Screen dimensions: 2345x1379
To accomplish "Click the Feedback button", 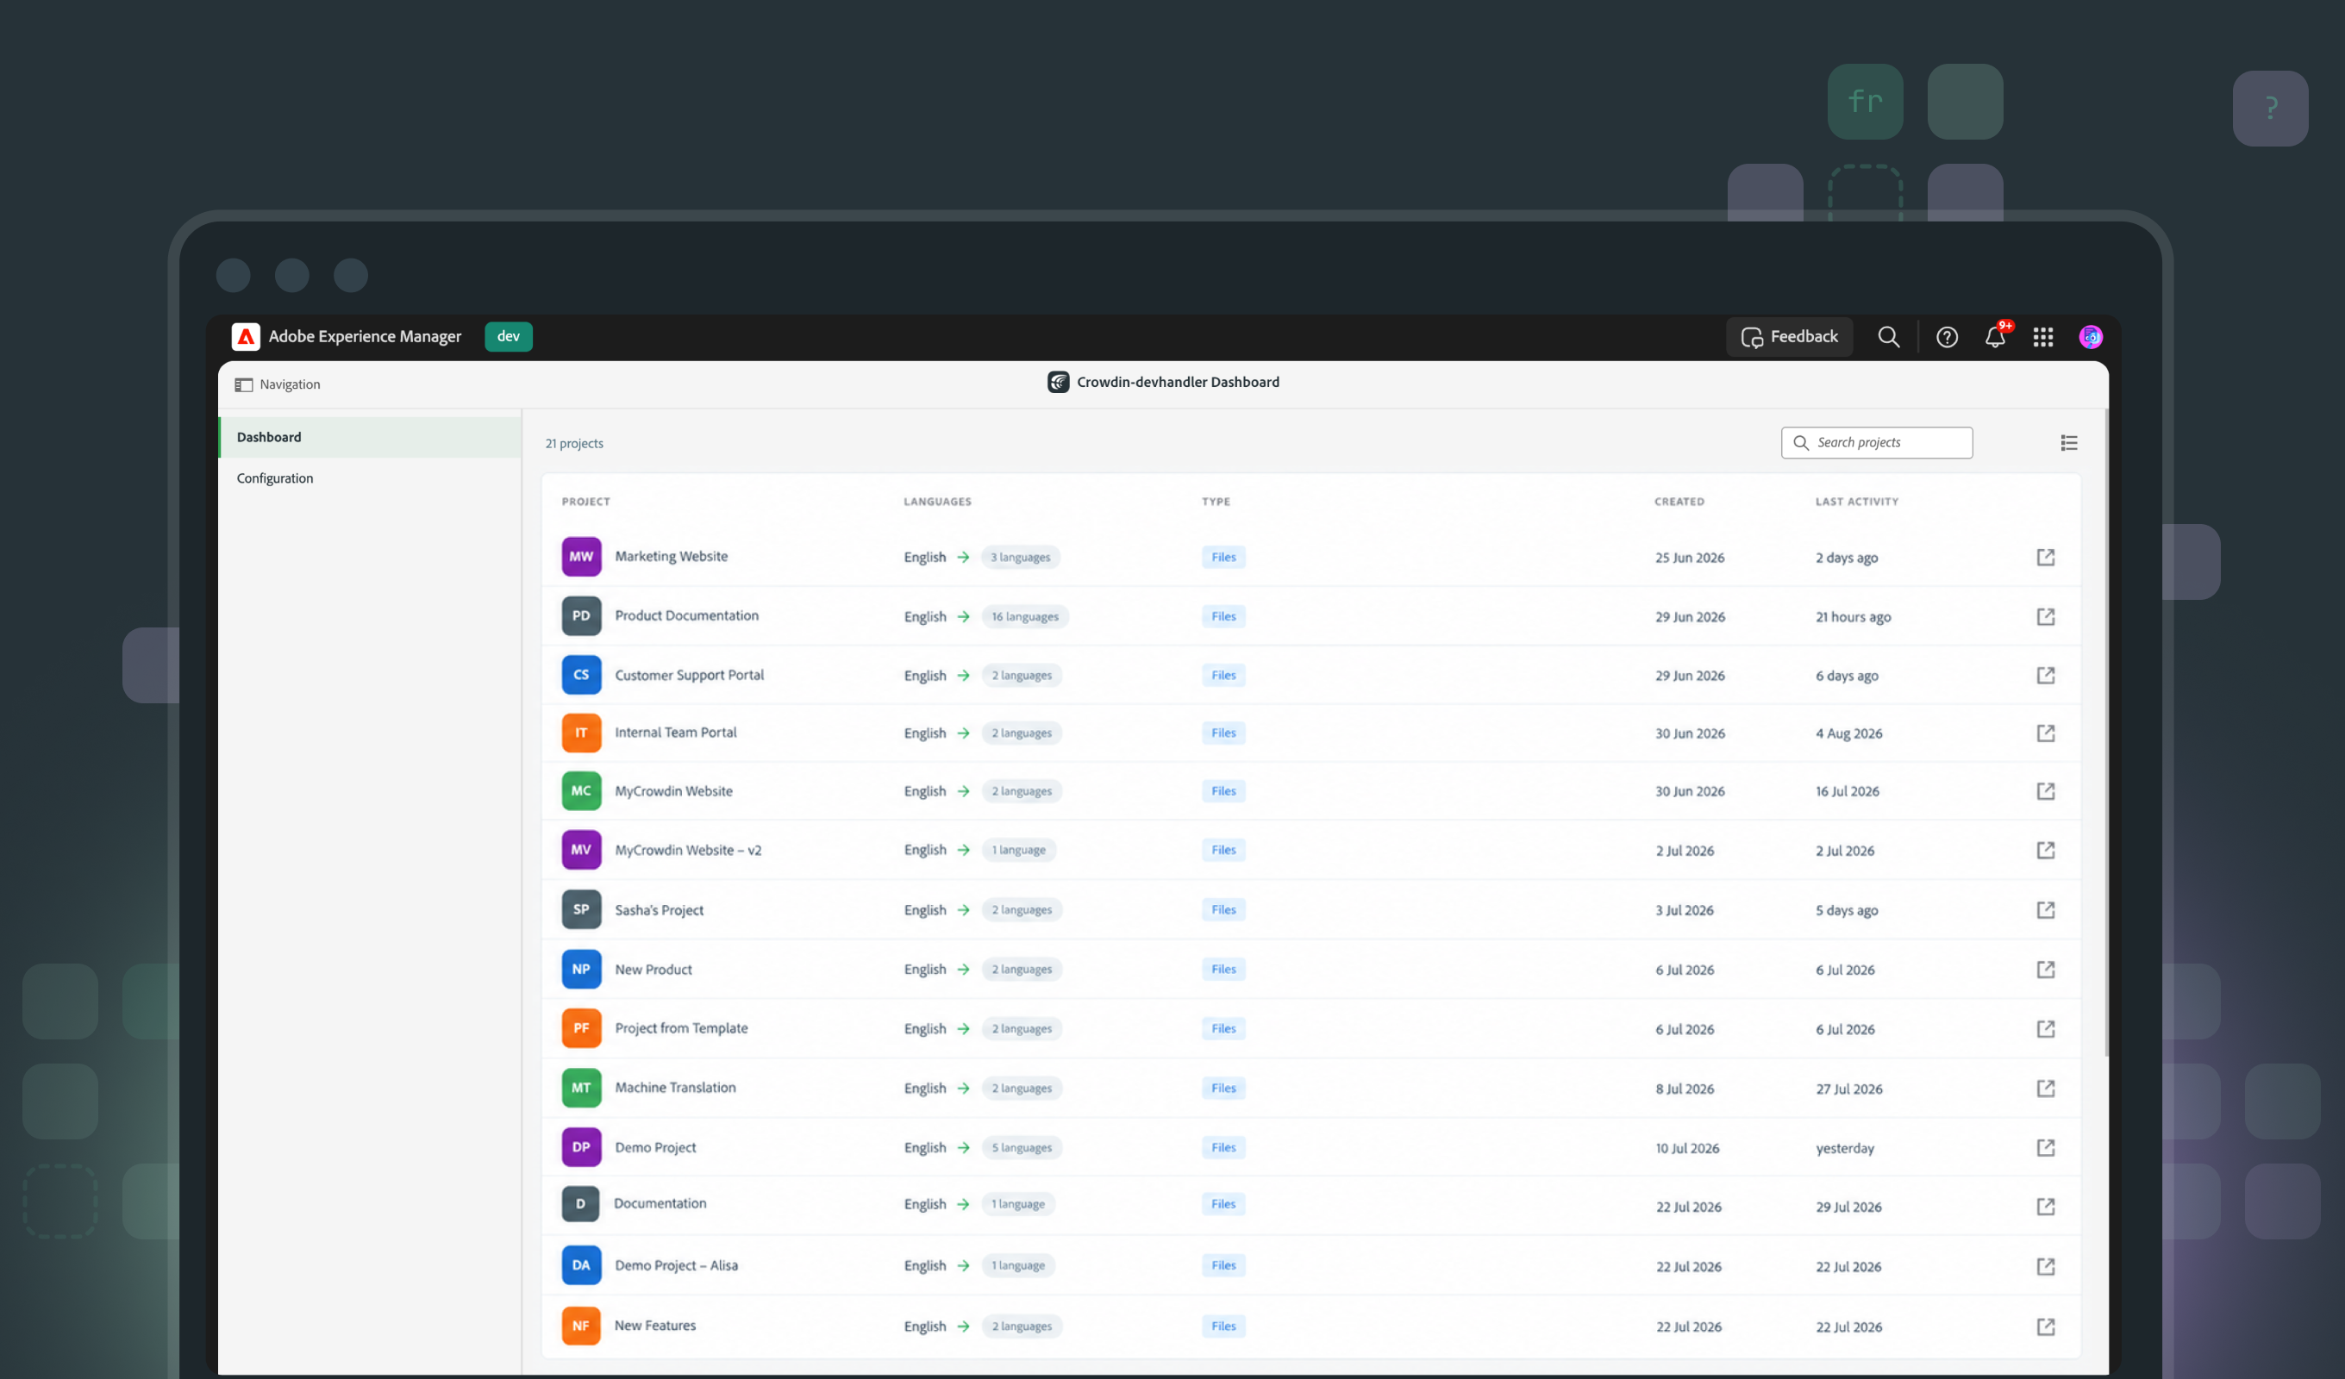I will coord(1790,337).
